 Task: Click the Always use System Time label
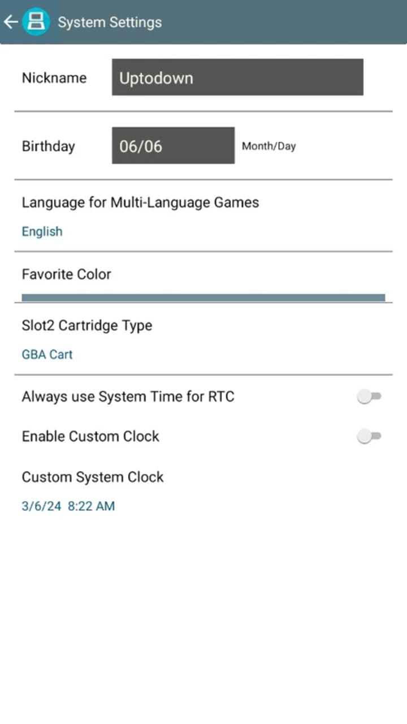click(x=128, y=397)
